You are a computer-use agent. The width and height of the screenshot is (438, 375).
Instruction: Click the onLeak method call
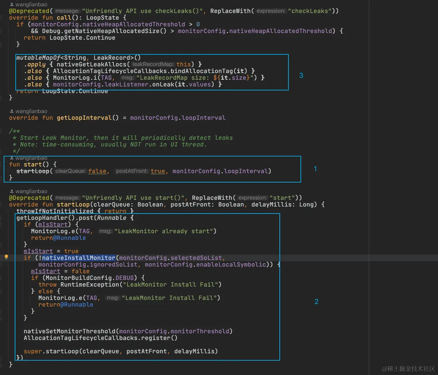pyautogui.click(x=163, y=84)
